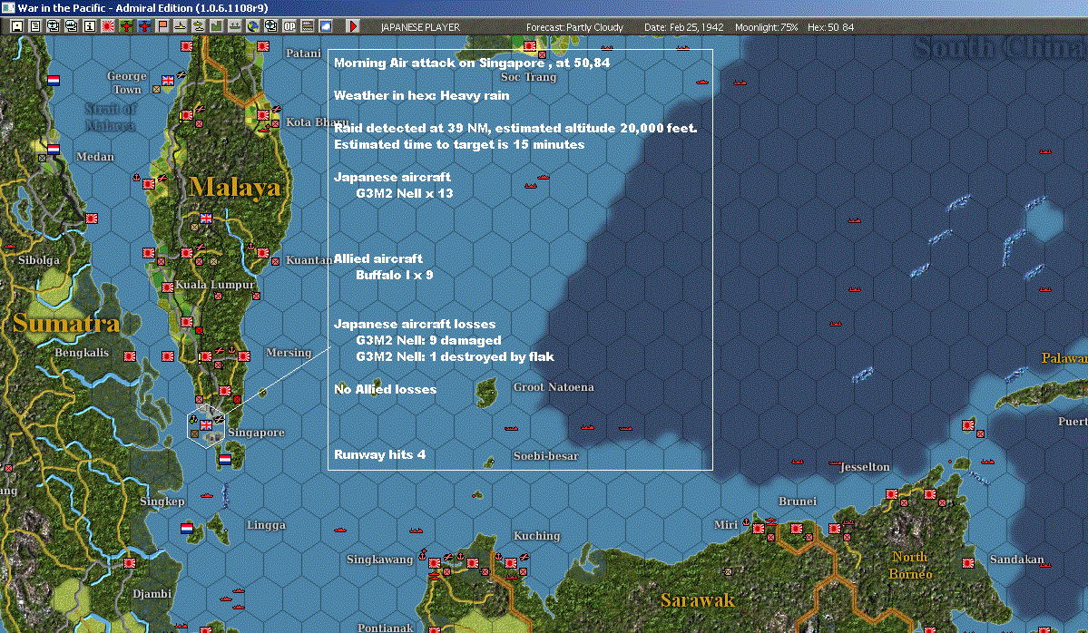Viewport: 1088px width, 633px height.
Task: Select the Japanese flag base at Bengkalis
Action: tap(129, 356)
